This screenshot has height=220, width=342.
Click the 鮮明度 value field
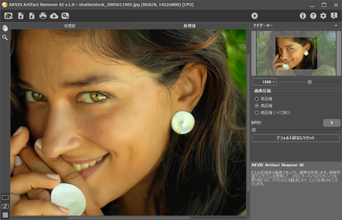pyautogui.click(x=332, y=123)
